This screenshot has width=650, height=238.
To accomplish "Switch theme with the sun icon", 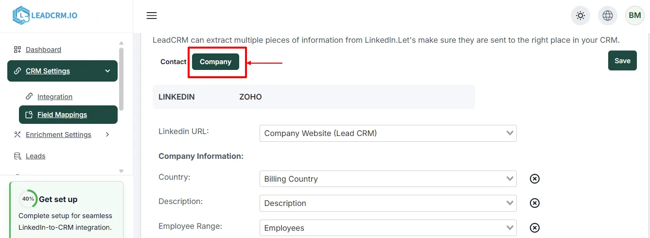I will click(580, 16).
